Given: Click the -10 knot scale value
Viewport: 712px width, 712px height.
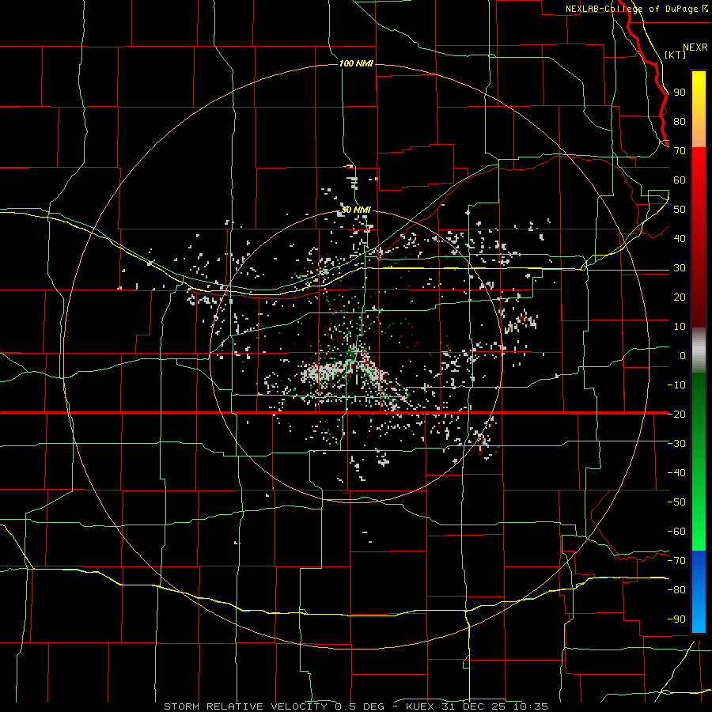Looking at the screenshot, I should coord(676,385).
